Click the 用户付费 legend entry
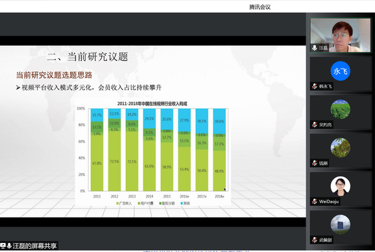The width and height of the screenshot is (375, 252). [145, 203]
